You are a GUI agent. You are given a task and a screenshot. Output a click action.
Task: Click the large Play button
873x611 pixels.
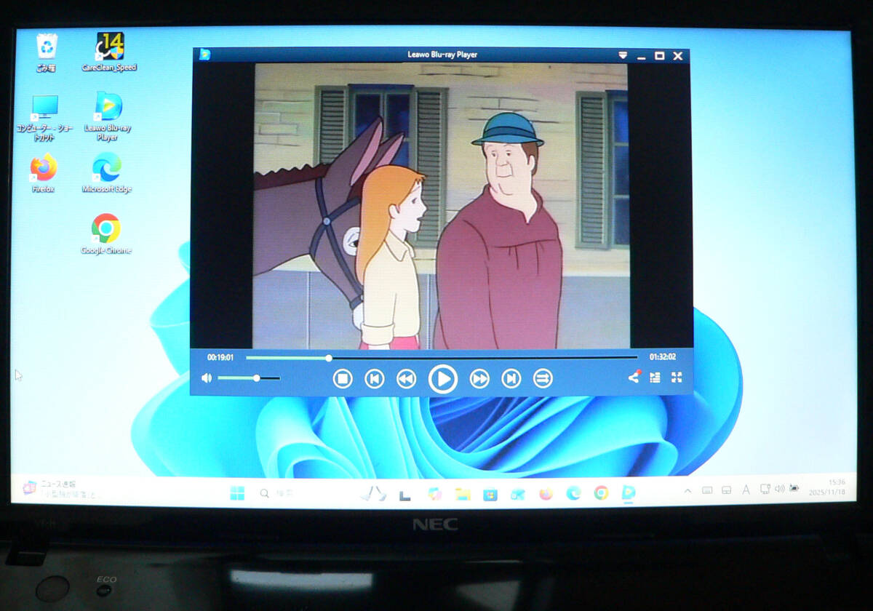point(442,379)
